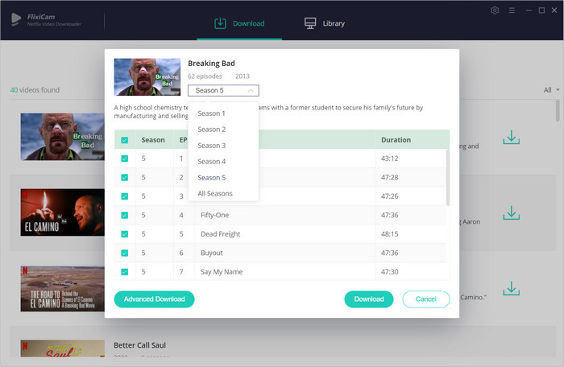
Task: Click the 47:30 duration cell
Action: (x=389, y=272)
